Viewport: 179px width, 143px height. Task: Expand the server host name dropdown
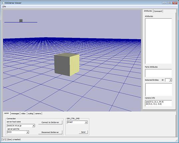tap(33, 126)
